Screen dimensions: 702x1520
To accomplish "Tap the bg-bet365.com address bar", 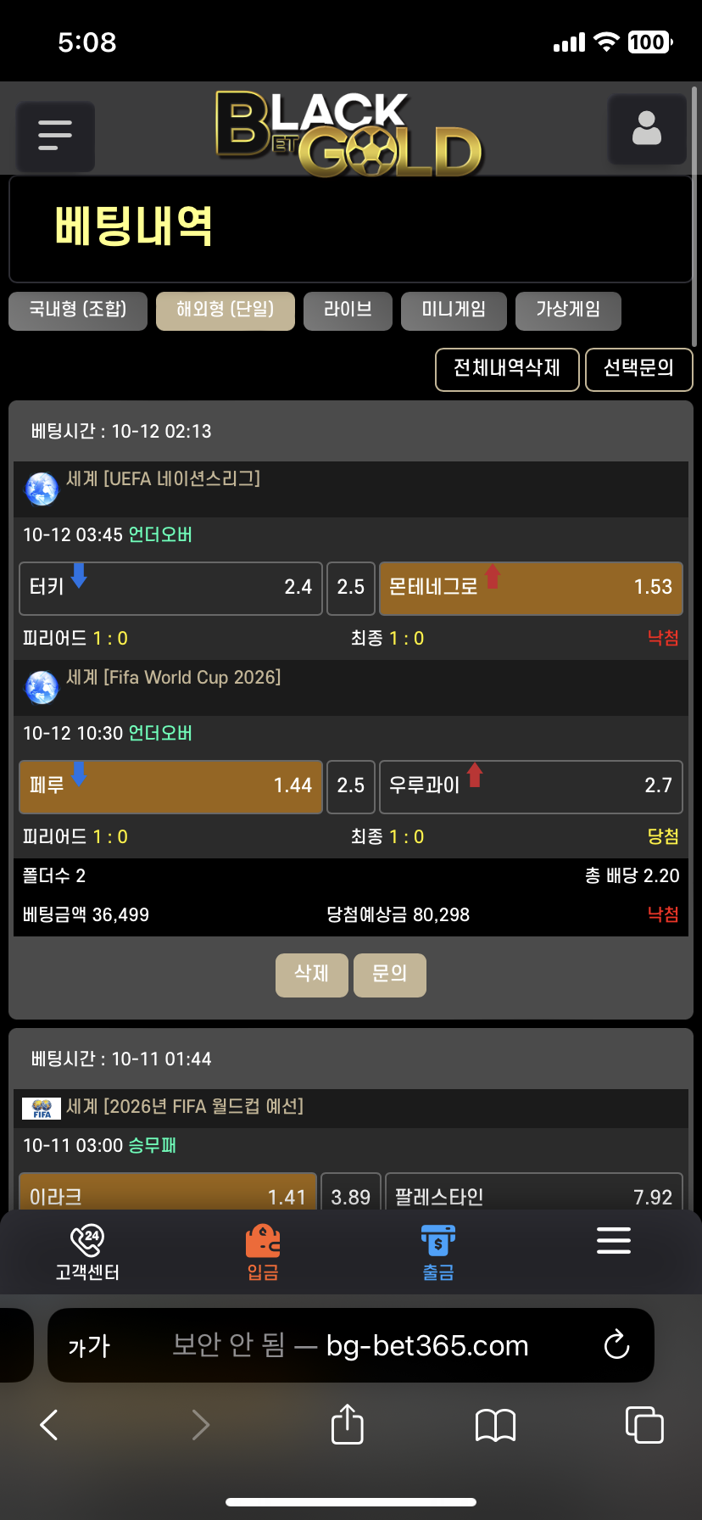I will [x=351, y=1345].
